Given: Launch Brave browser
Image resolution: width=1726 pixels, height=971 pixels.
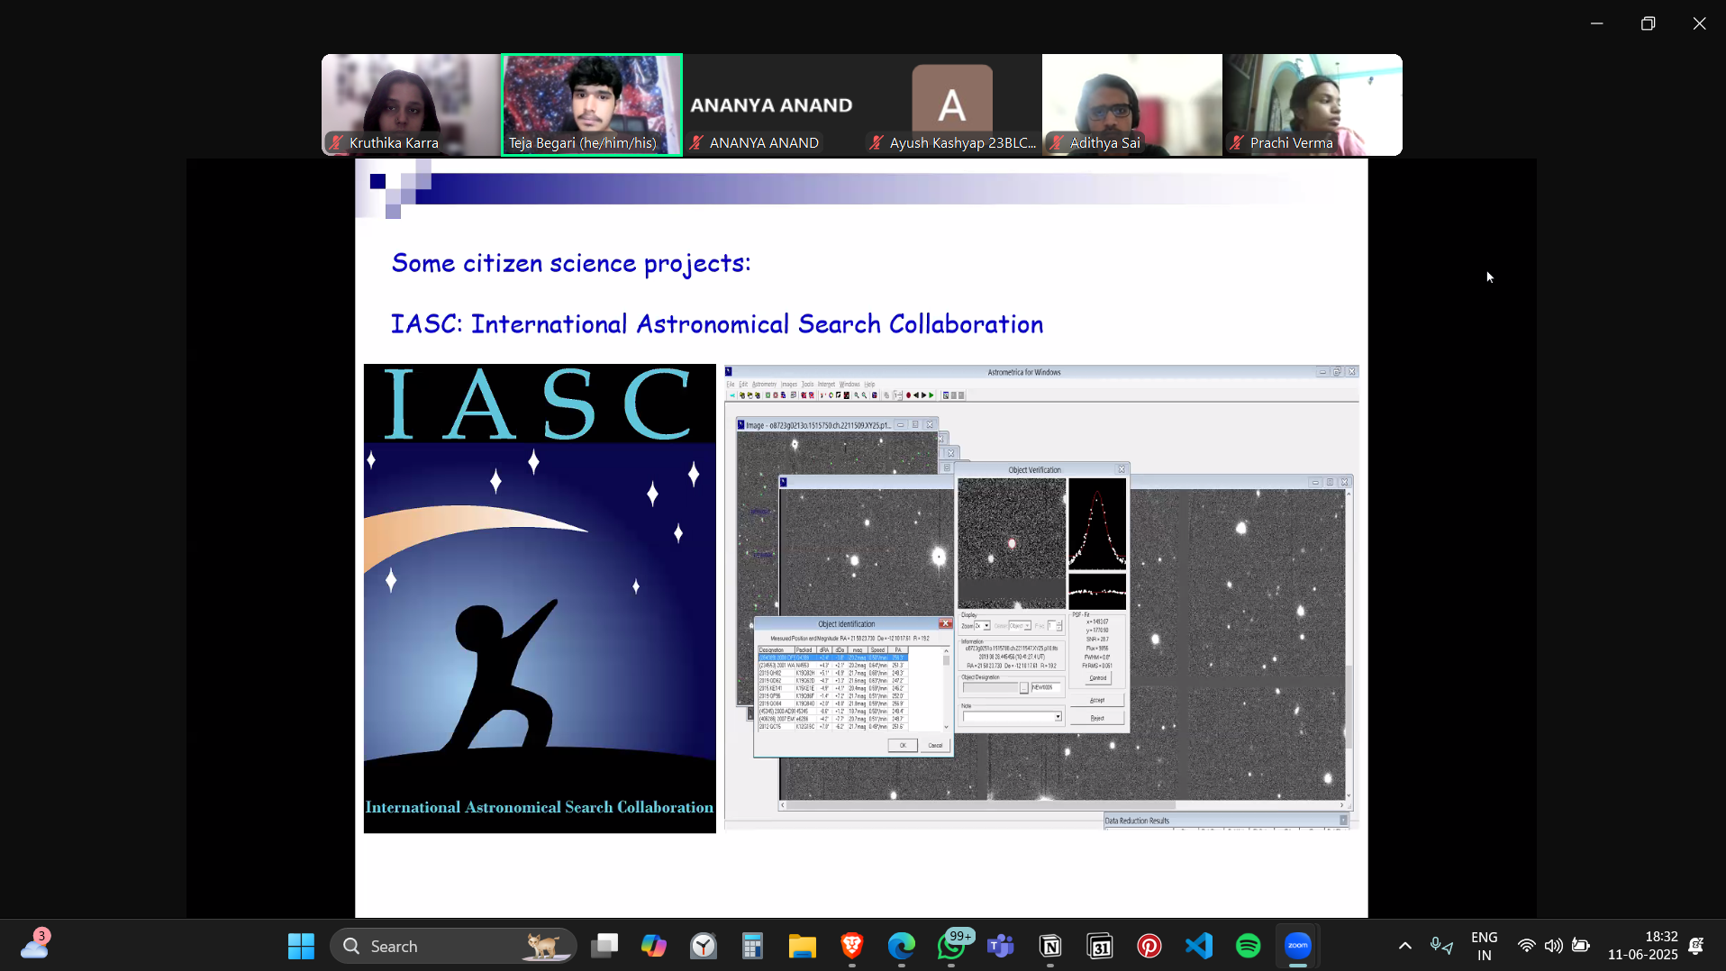Looking at the screenshot, I should tap(852, 946).
